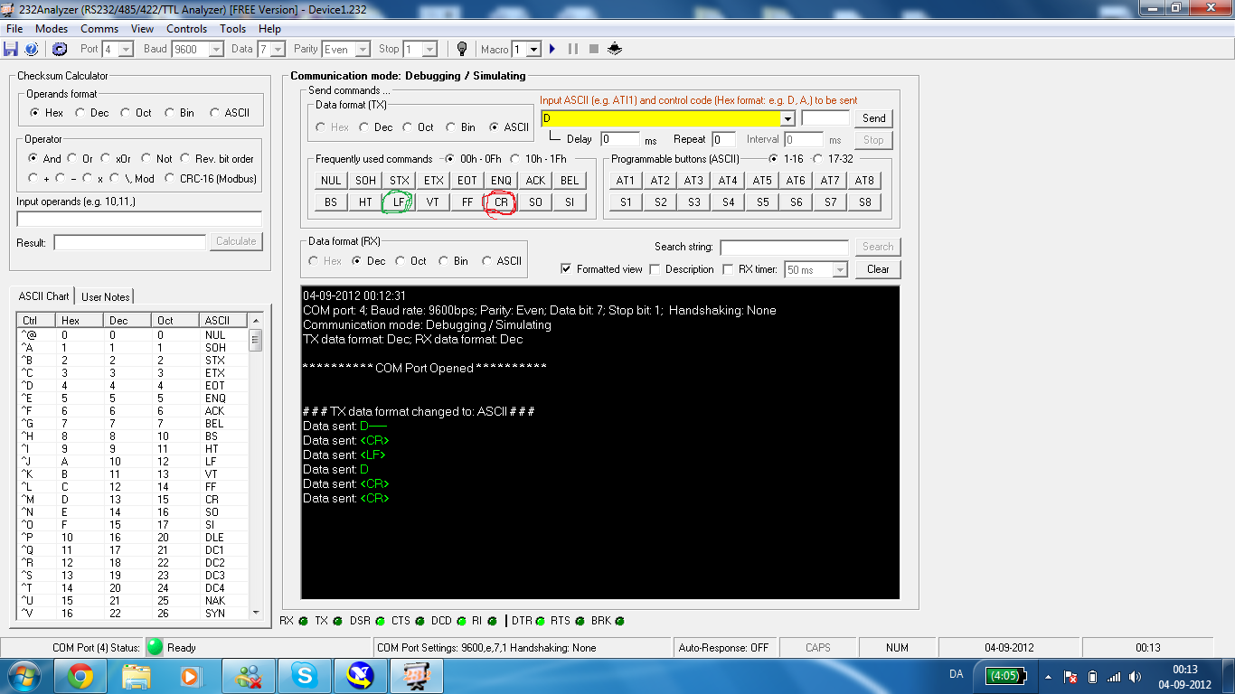This screenshot has height=694, width=1235.
Task: Click the CR command button
Action: 501,202
